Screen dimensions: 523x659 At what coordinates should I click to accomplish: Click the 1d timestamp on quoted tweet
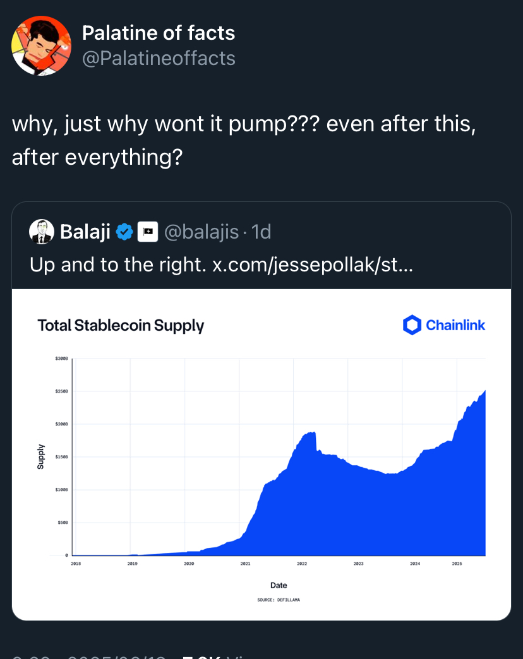tap(261, 232)
